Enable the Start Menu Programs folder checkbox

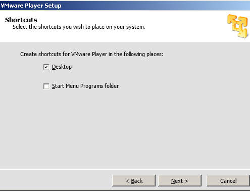click(46, 86)
